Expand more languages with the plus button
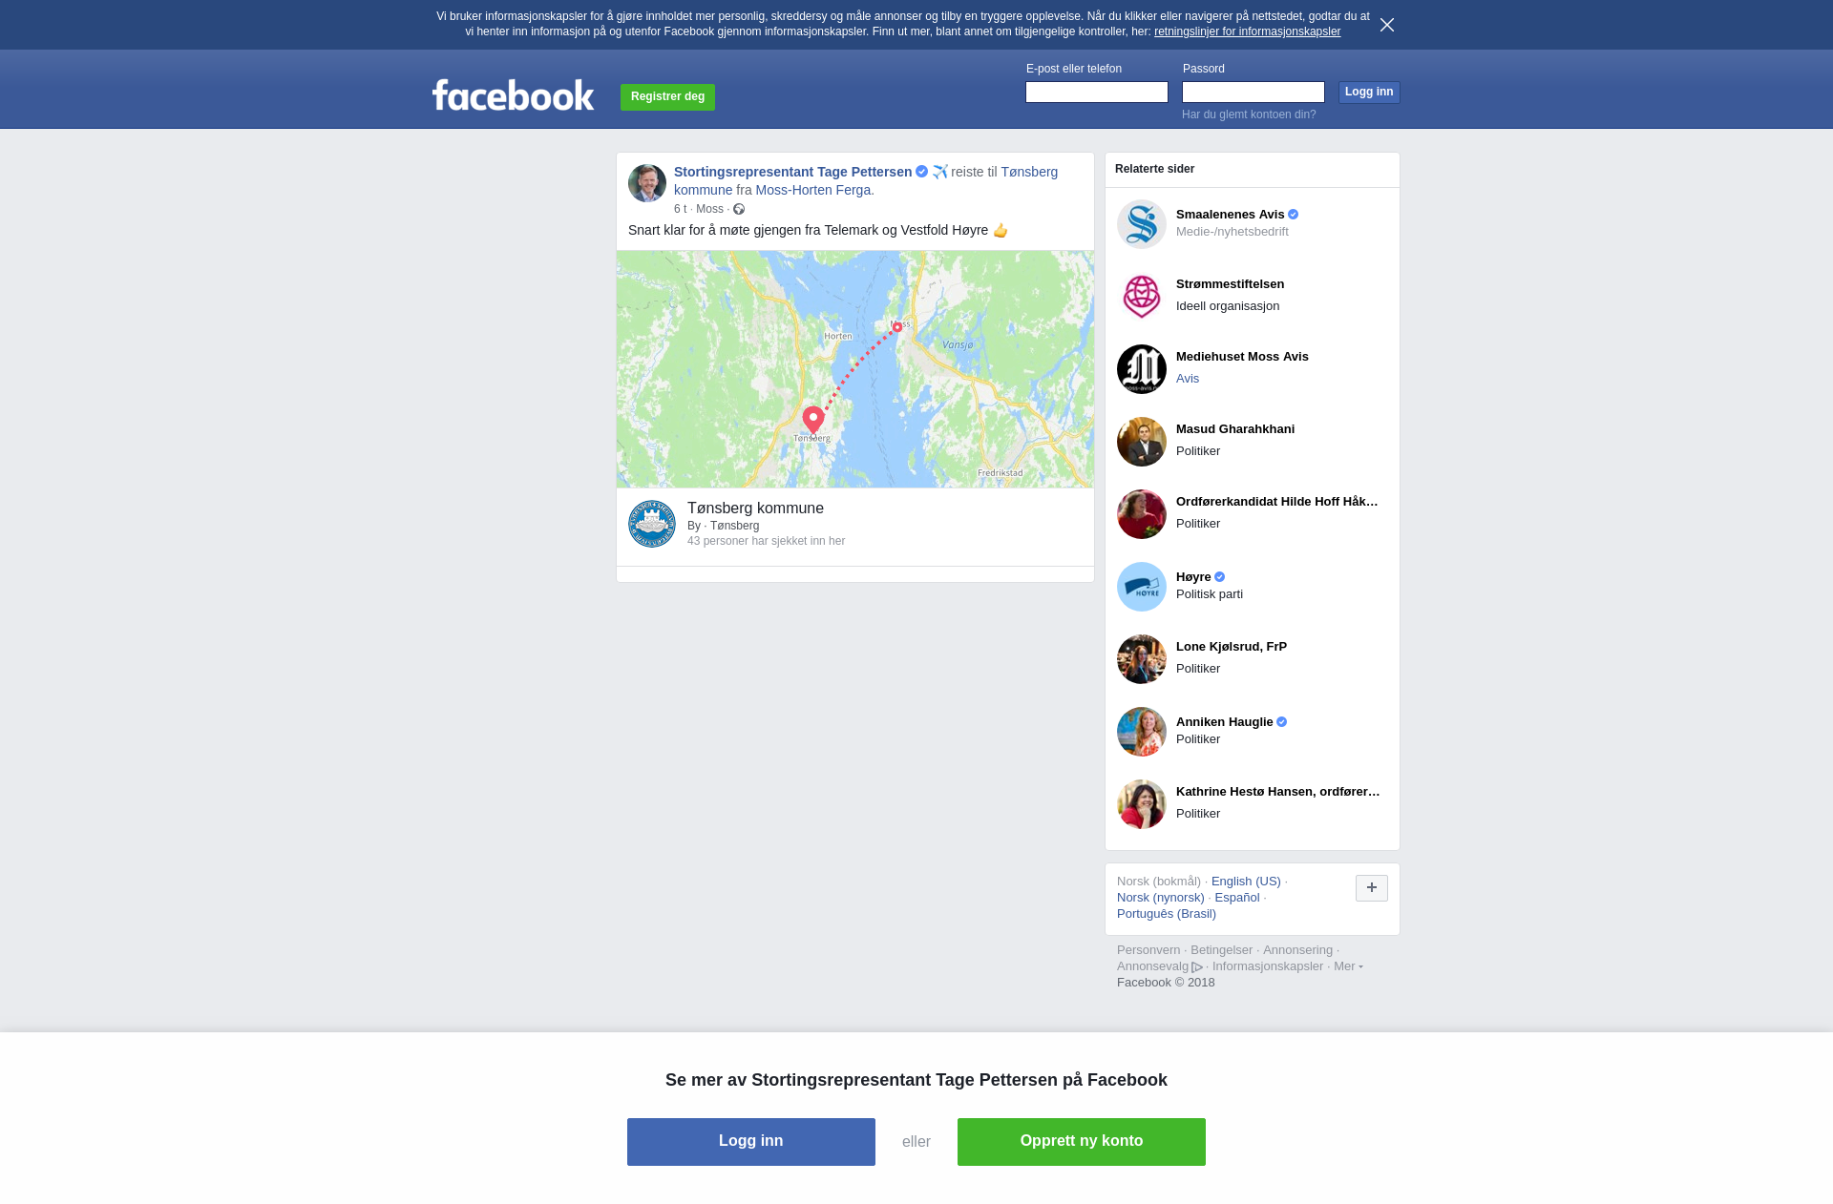This screenshot has height=1204, width=1833. click(x=1372, y=888)
